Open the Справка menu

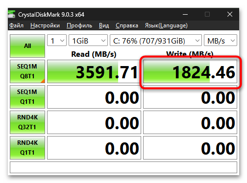(x=127, y=25)
